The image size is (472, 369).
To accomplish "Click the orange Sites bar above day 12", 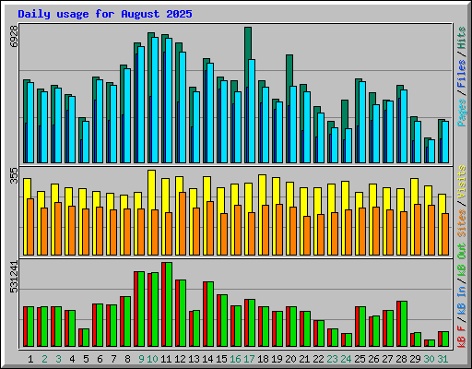I will pyautogui.click(x=183, y=224).
